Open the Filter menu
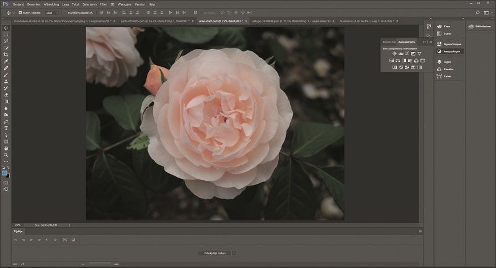 point(103,4)
